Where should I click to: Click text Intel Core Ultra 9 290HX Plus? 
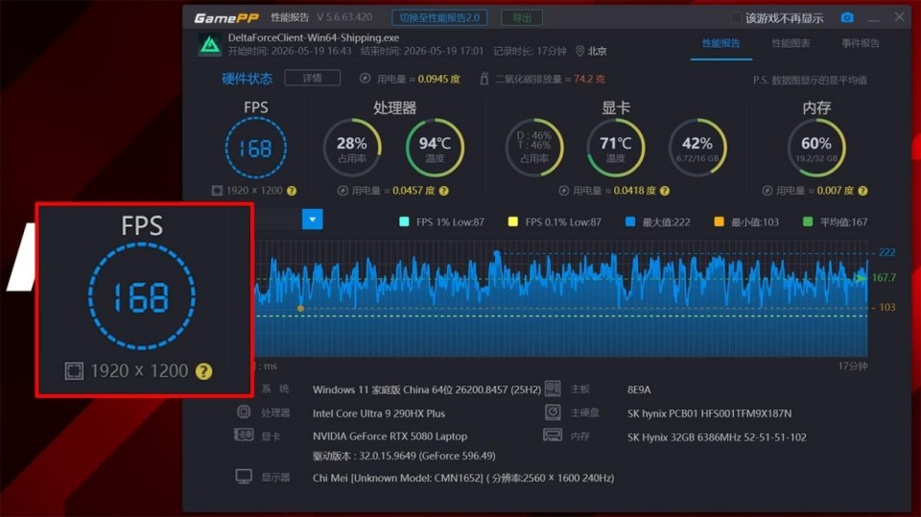pos(379,413)
